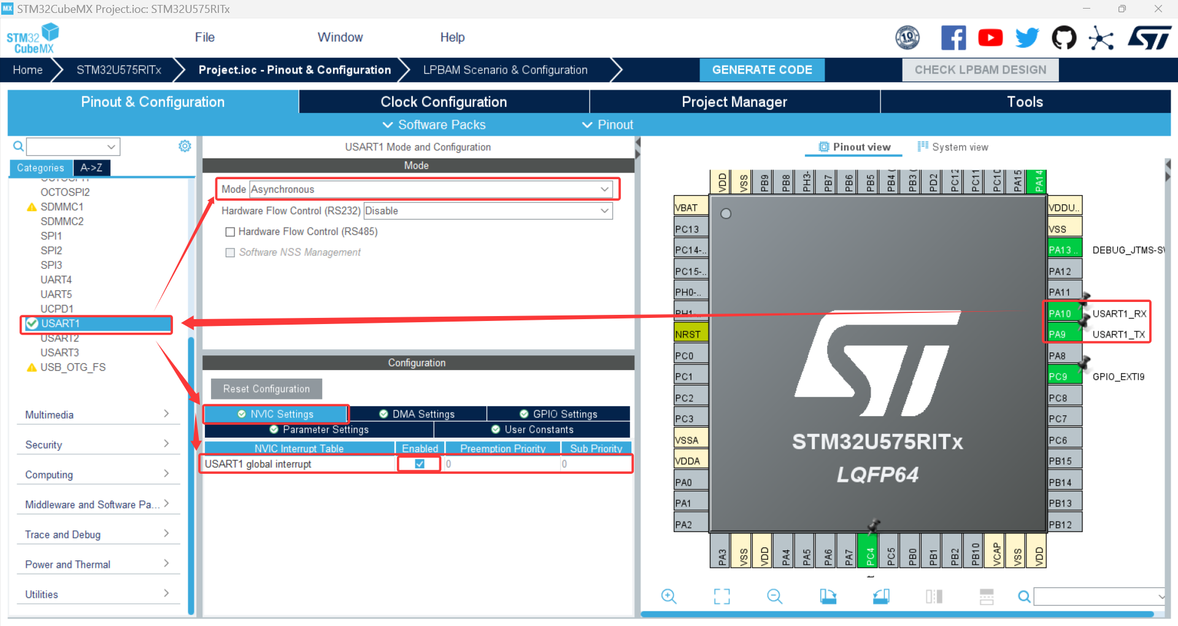This screenshot has width=1178, height=626.
Task: Expand the Power and Thermal category
Action: (98, 565)
